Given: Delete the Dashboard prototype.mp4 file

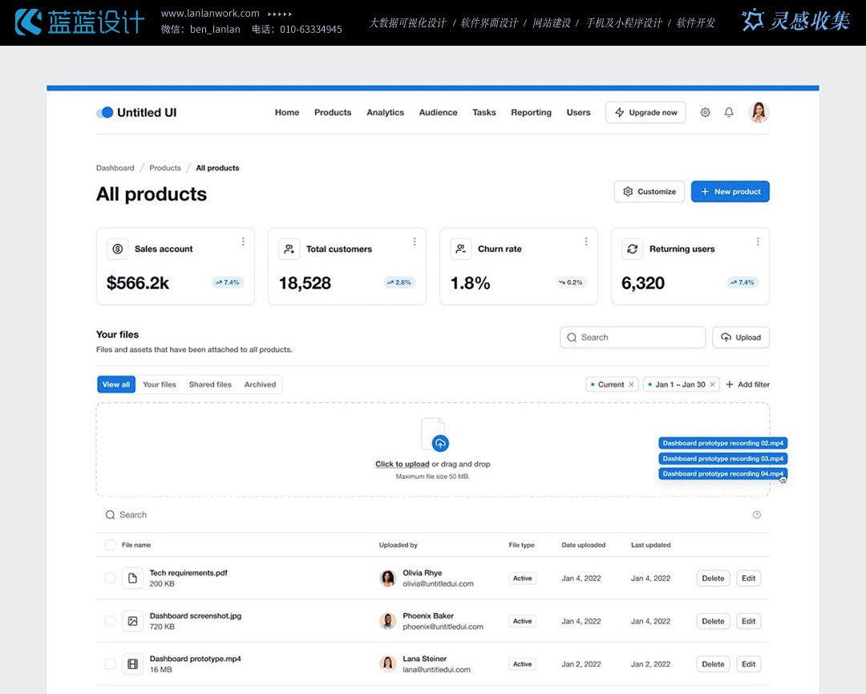Looking at the screenshot, I should click(x=713, y=664).
